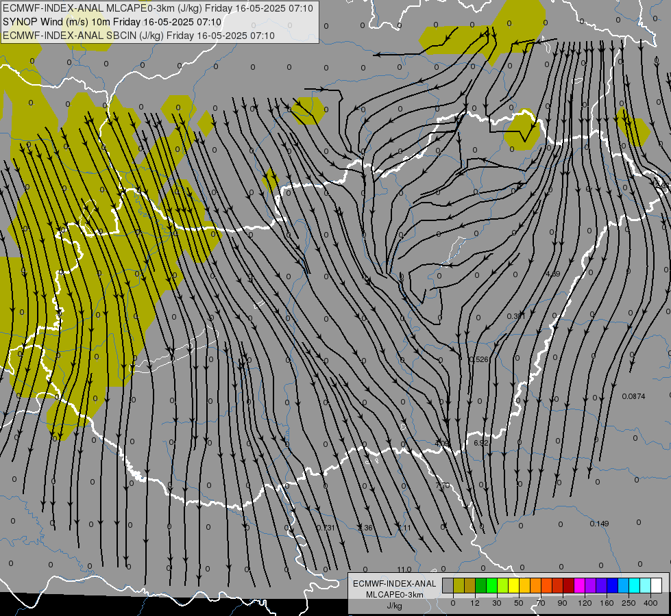The height and width of the screenshot is (616, 671).
Task: Click the legend tick label 250
Action: [x=629, y=603]
